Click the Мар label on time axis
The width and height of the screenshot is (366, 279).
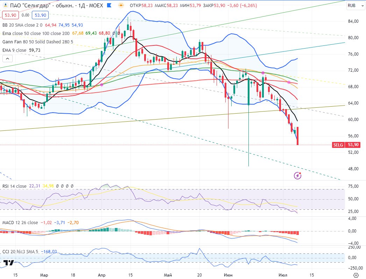44,275
